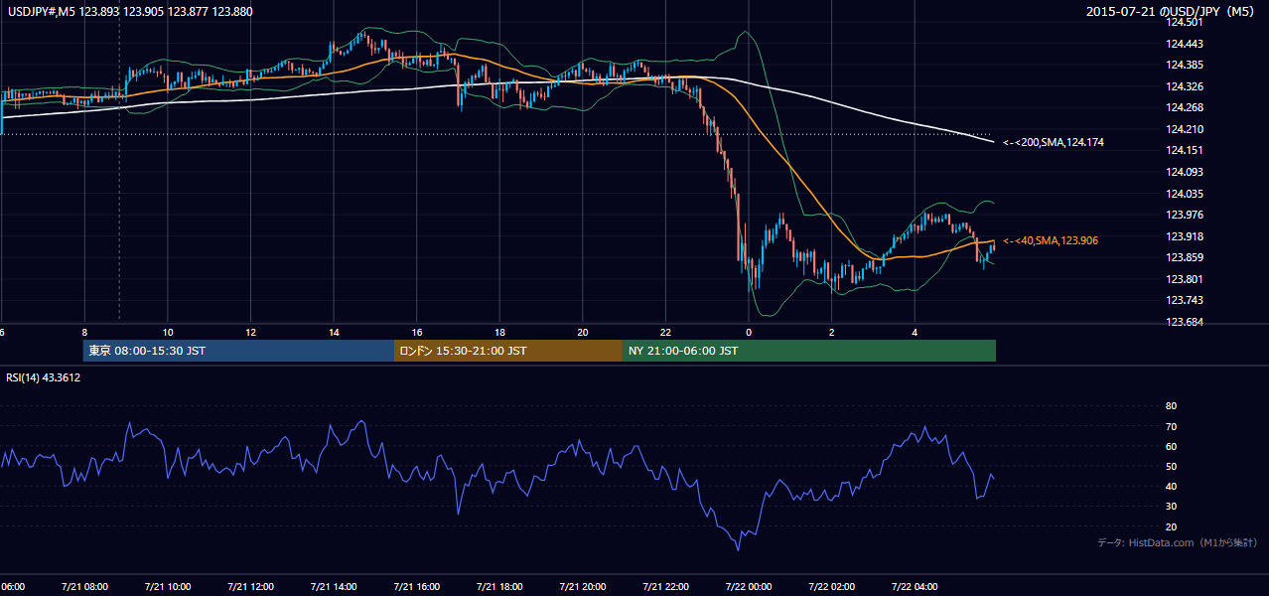The height and width of the screenshot is (596, 1269).
Task: Click midnight hour mark 0 on the price chart axis
Action: (x=749, y=333)
